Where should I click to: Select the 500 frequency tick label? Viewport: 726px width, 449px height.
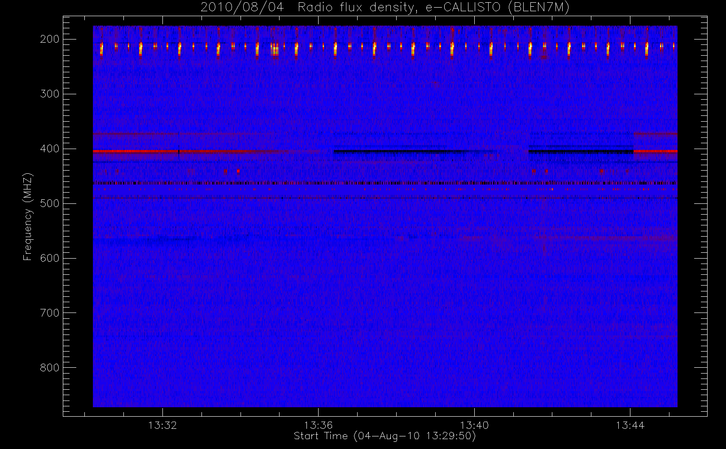click(x=49, y=203)
